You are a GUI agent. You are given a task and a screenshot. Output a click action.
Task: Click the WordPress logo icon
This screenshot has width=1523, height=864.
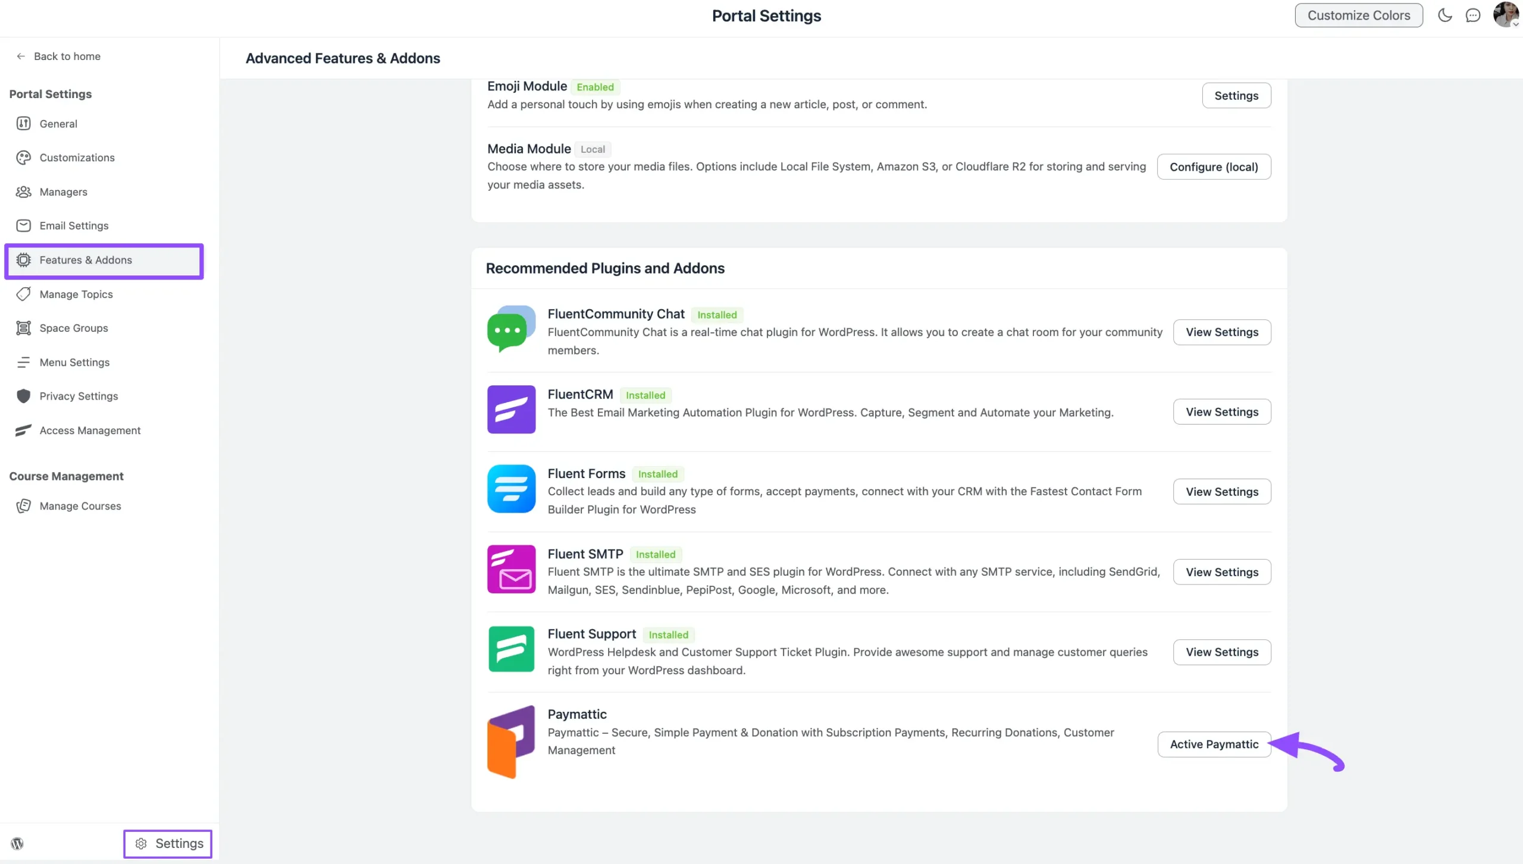coord(17,843)
